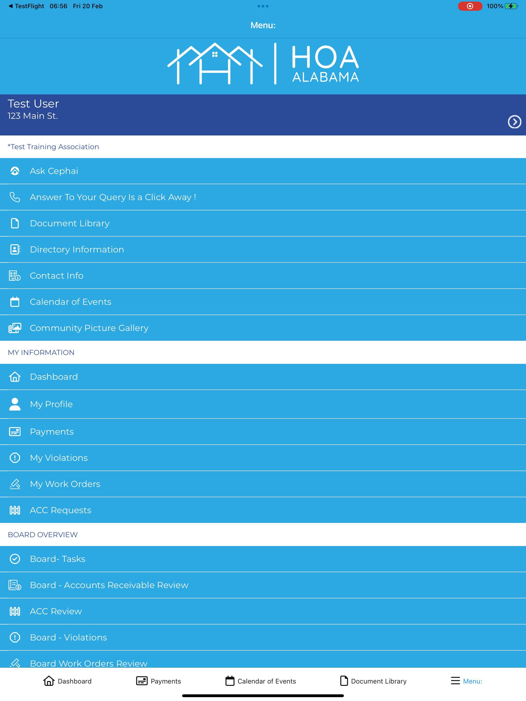This screenshot has height=701, width=526.
Task: Open Board - Violations
Action: point(263,637)
